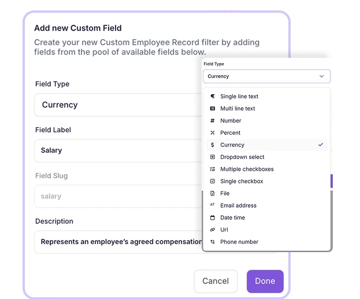Click the Number hash icon
The image size is (360, 299).
[x=213, y=121]
